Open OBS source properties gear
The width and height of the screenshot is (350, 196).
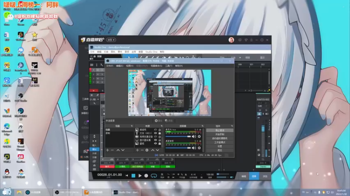[x=147, y=150]
